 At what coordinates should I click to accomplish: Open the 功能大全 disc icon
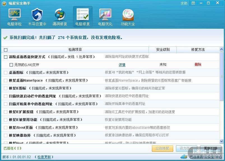[x=128, y=15]
